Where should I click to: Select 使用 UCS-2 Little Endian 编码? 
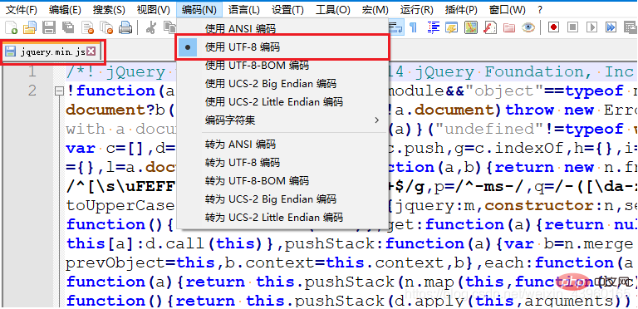click(282, 102)
